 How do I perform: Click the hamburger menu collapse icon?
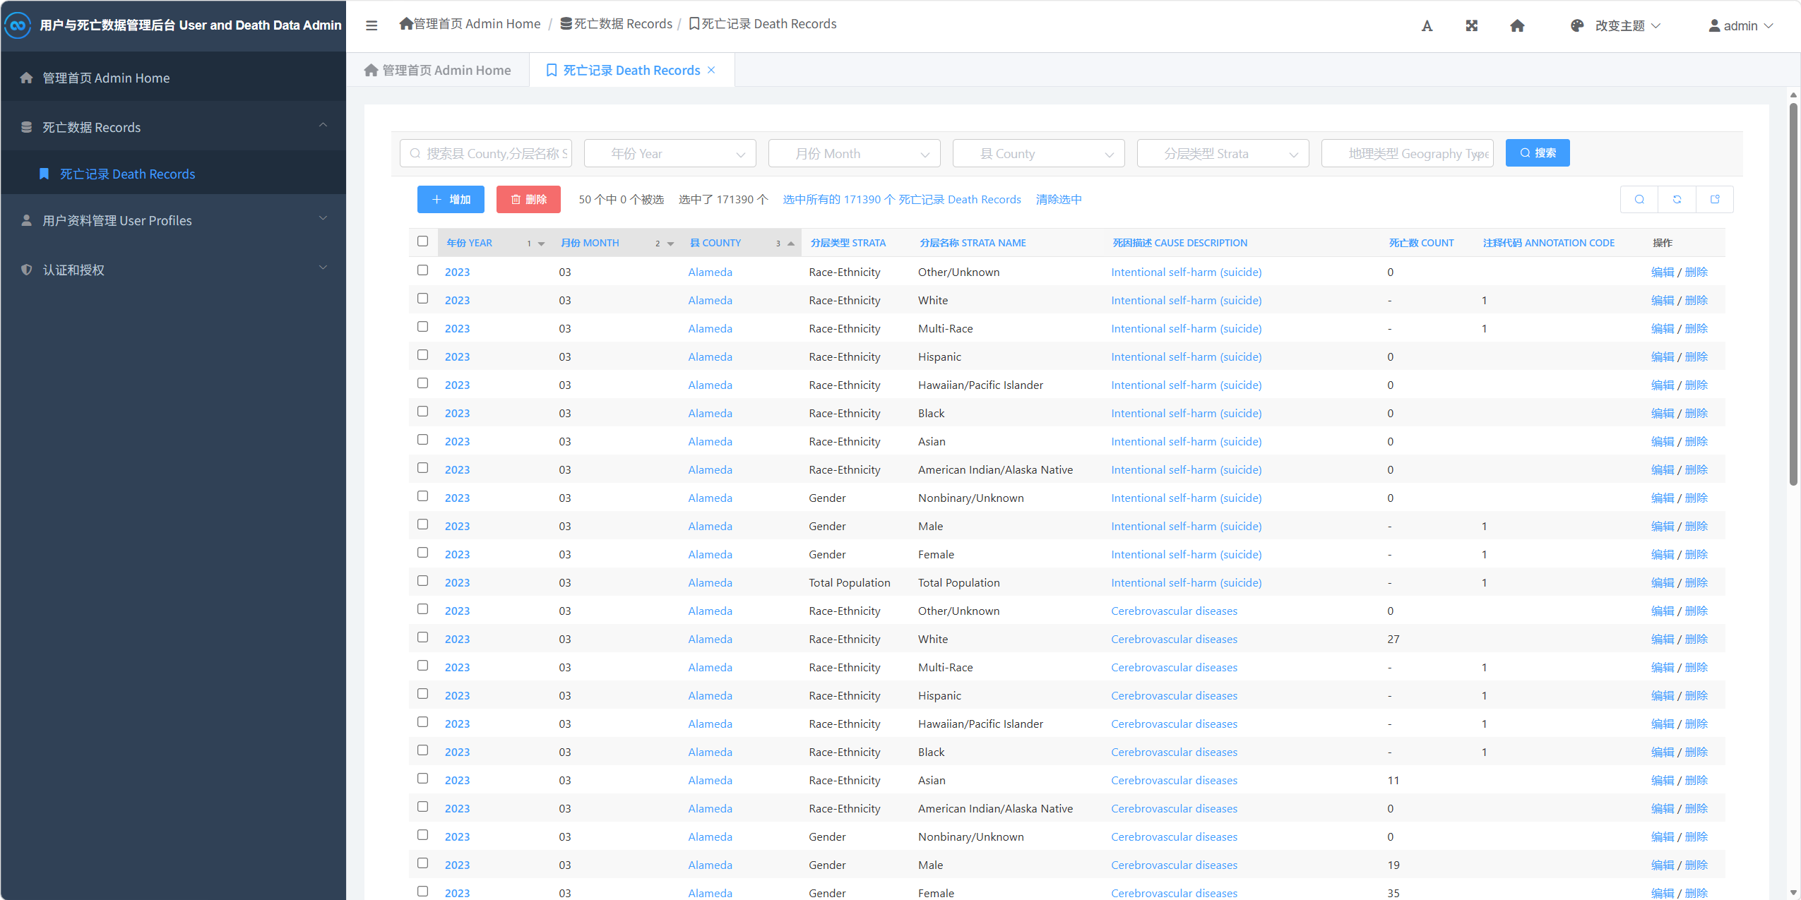(372, 25)
